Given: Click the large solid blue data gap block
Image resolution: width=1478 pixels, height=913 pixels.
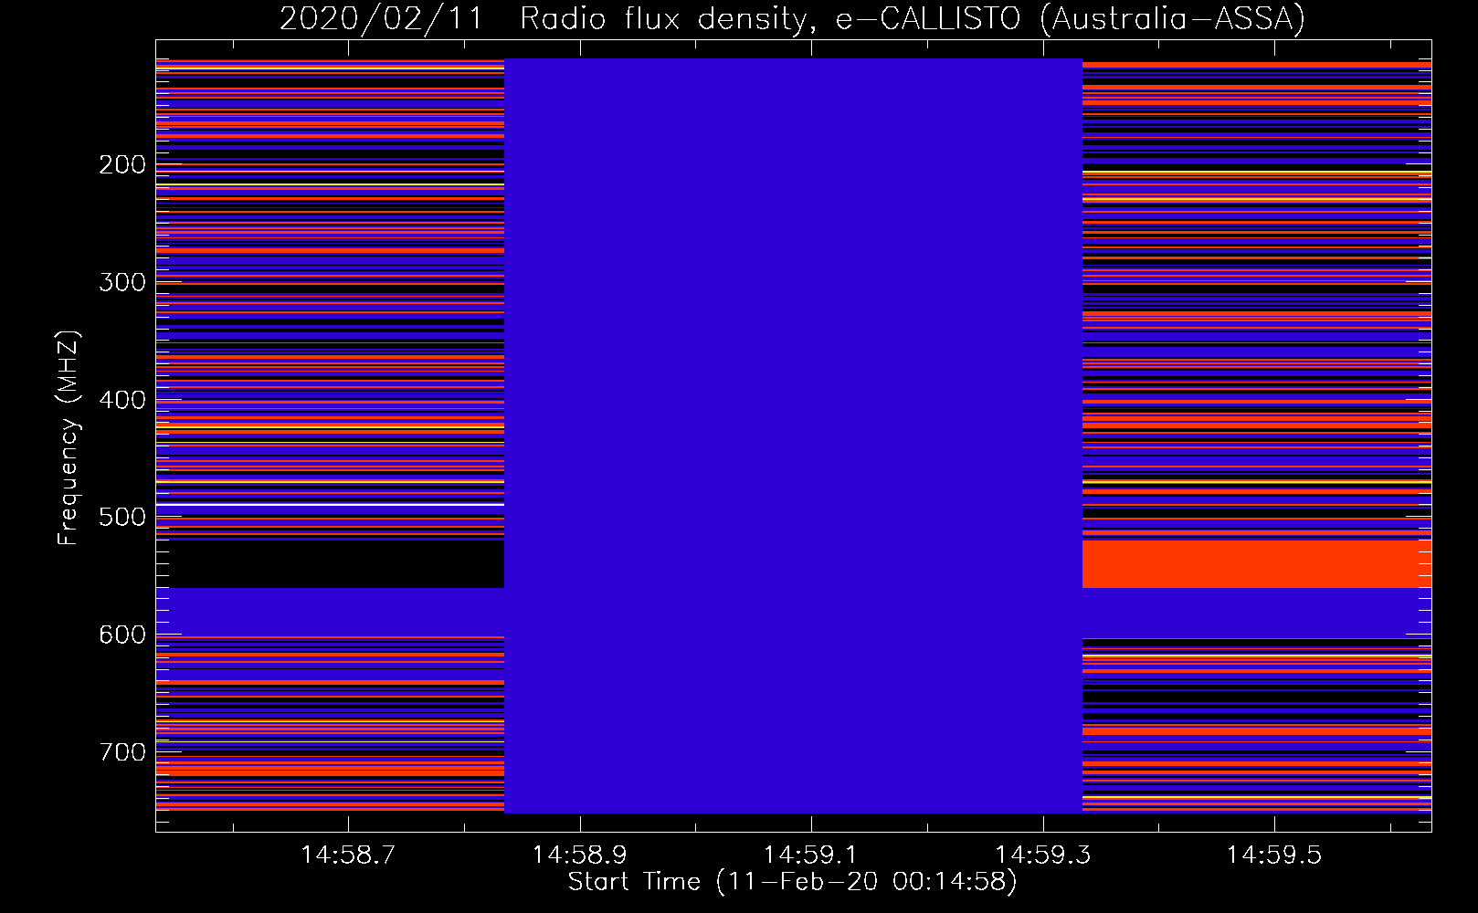Looking at the screenshot, I should point(793,436).
